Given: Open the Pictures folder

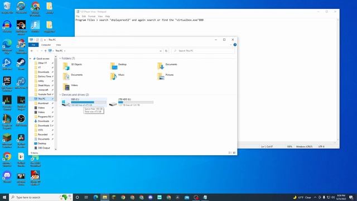Looking at the screenshot, I should pos(165,76).
